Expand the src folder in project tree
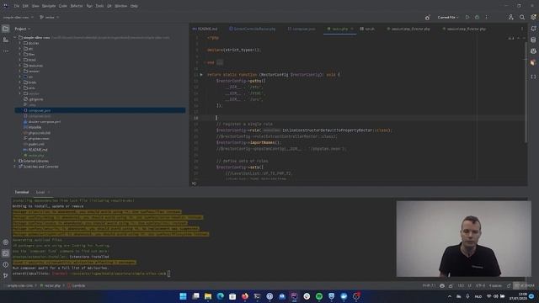The image size is (539, 303). click(20, 77)
